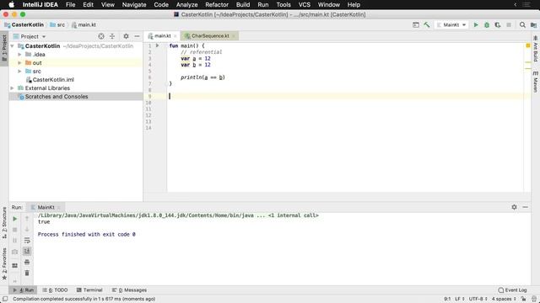Select the MainKt run tab
The height and width of the screenshot is (303, 540).
(x=46, y=207)
